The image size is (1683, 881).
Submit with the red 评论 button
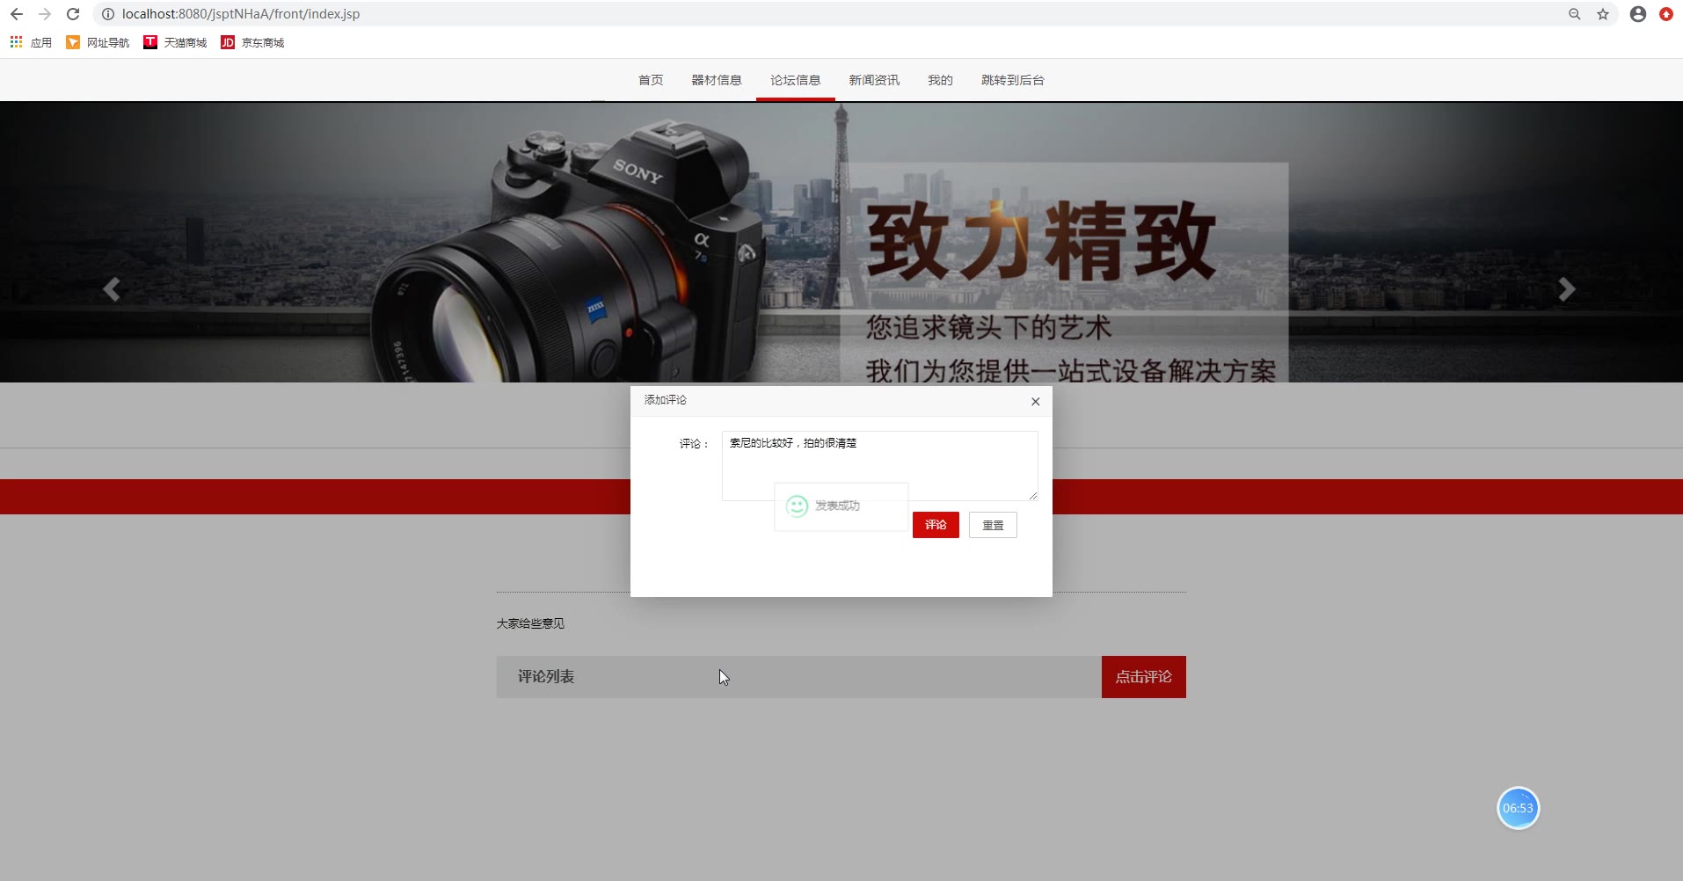point(936,525)
